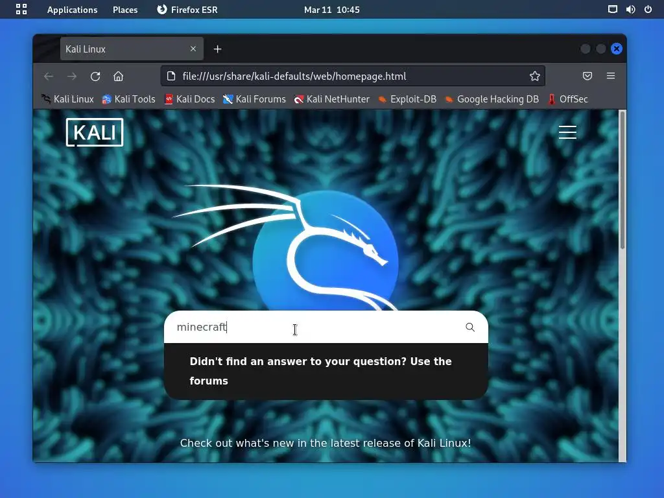664x498 pixels.
Task: Open the OffSec bookmark
Action: (x=568, y=99)
